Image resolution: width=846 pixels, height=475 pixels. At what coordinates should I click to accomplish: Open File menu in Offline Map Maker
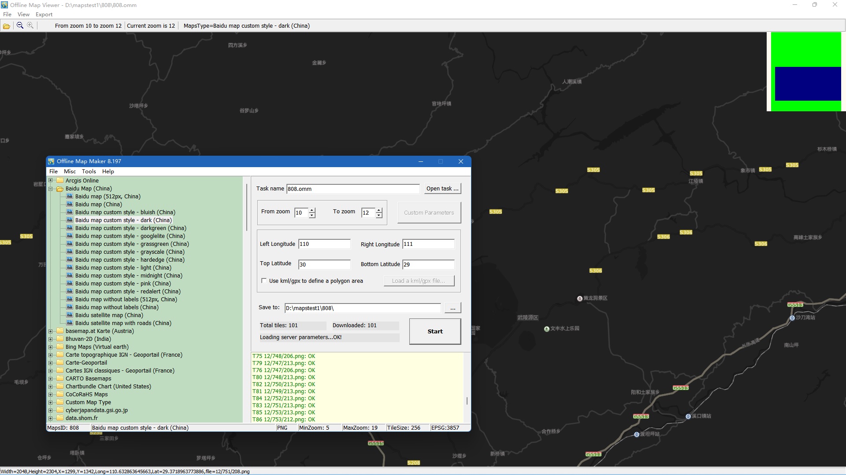click(53, 172)
